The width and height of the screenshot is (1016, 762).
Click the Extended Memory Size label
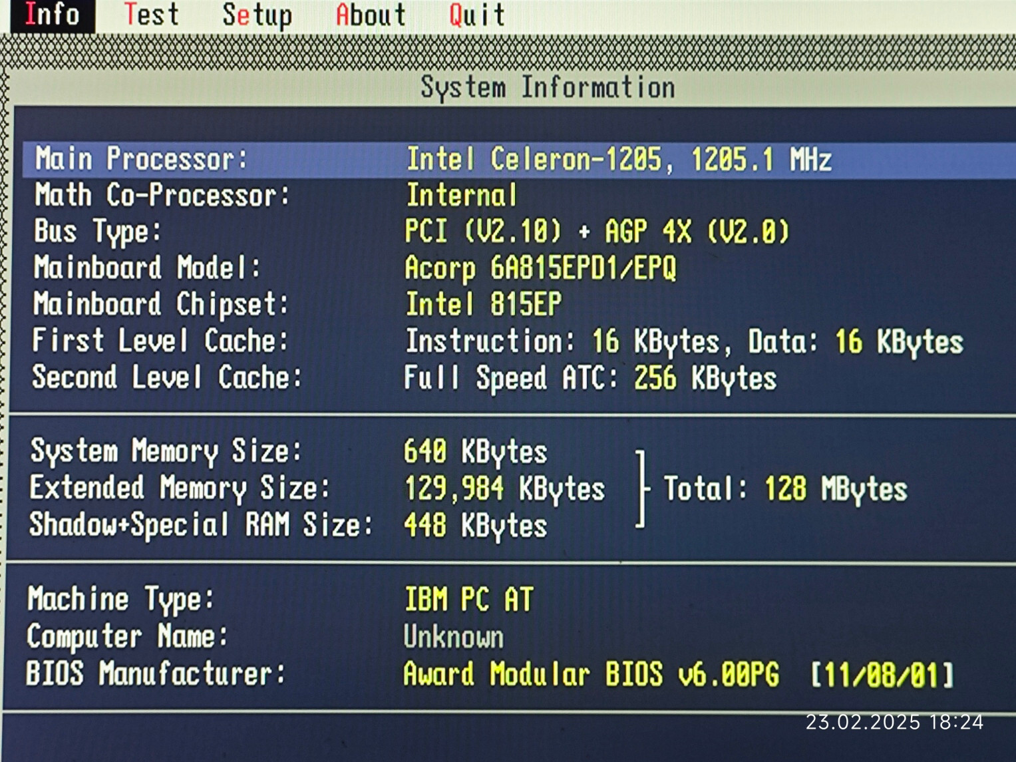180,488
